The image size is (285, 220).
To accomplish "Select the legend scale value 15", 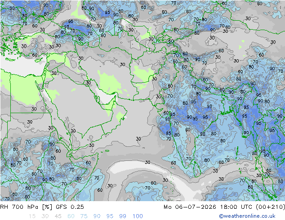I will click(32, 216).
